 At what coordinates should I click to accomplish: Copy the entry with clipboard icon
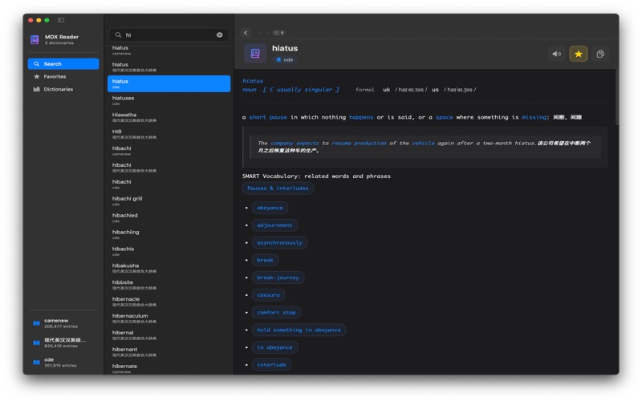600,54
